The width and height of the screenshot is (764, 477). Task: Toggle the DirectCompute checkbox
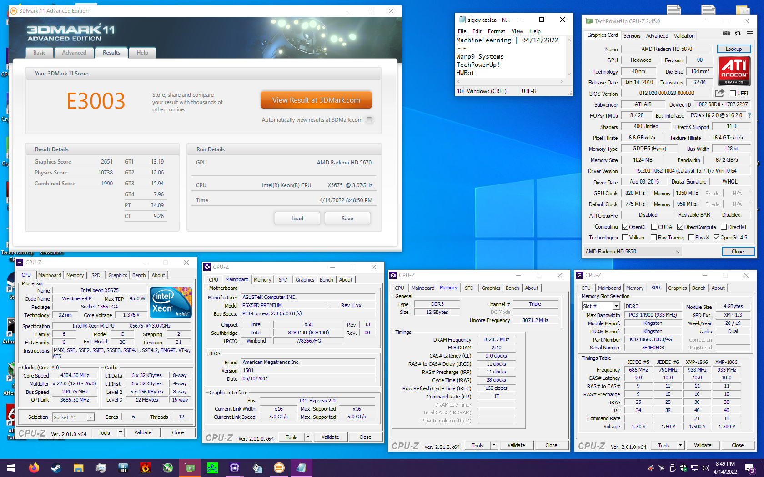click(x=680, y=227)
